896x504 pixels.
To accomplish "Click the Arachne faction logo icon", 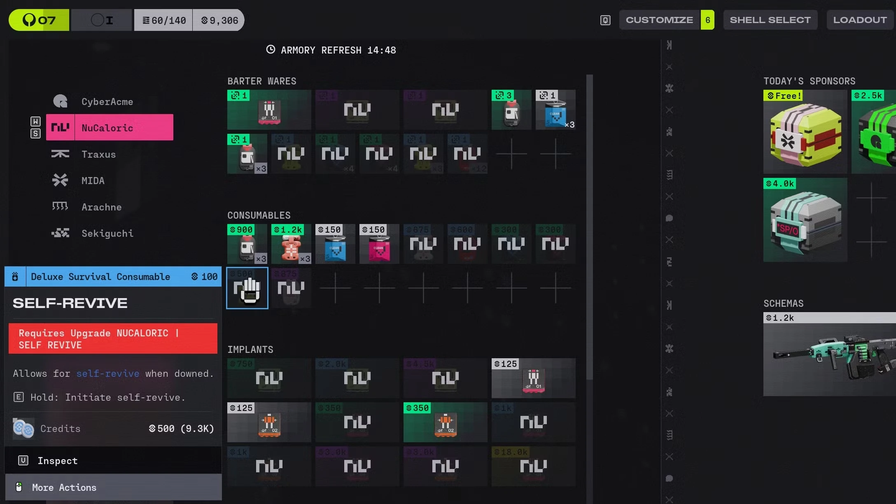I will [60, 206].
